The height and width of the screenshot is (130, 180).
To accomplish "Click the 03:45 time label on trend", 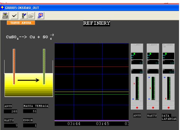I will pyautogui.click(x=102, y=124).
